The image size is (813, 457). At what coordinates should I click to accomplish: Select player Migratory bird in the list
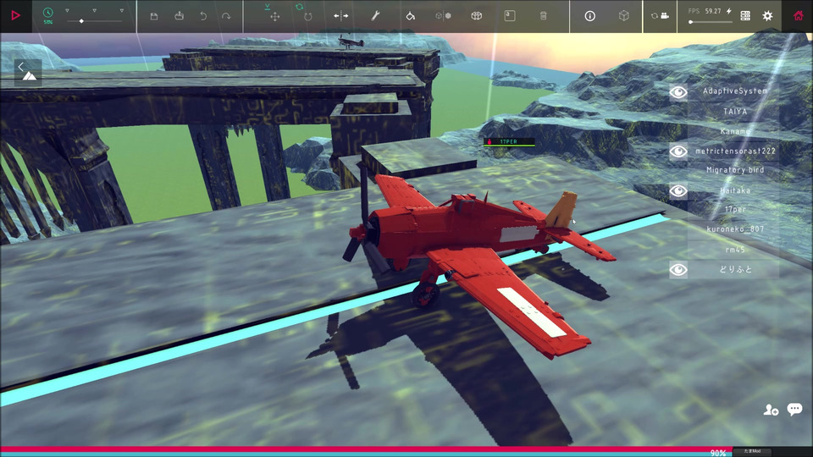(x=735, y=170)
